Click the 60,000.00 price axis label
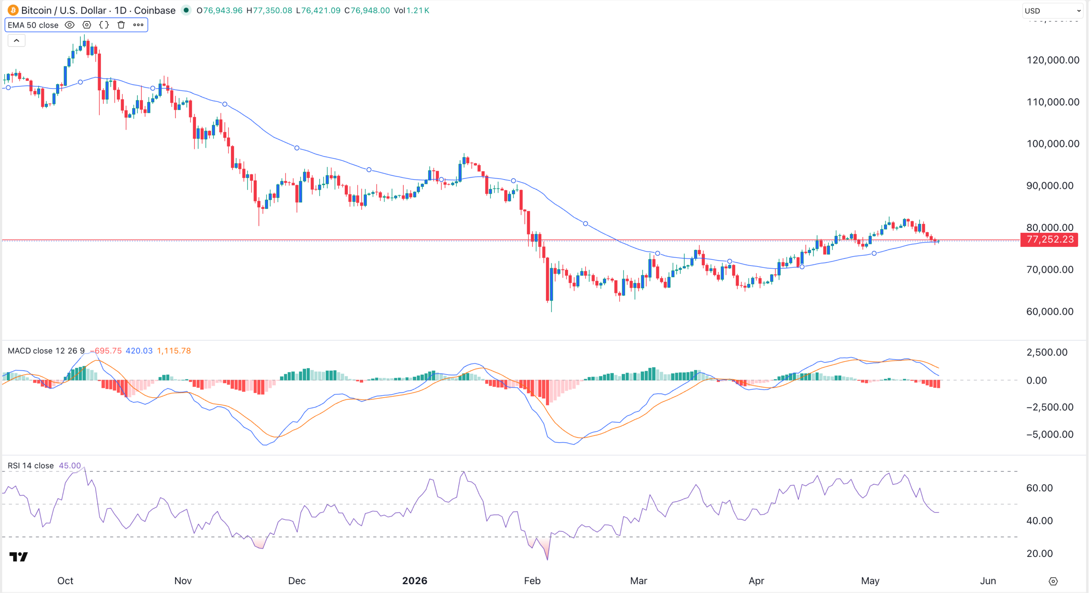 pos(1050,312)
